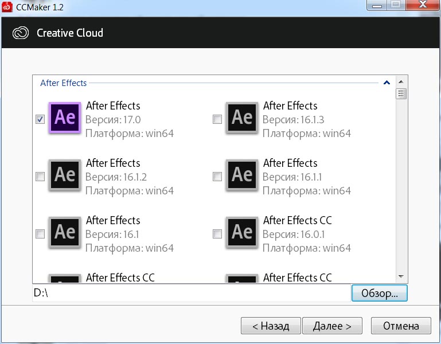Click the text Версия: 16.1.3

(294, 120)
